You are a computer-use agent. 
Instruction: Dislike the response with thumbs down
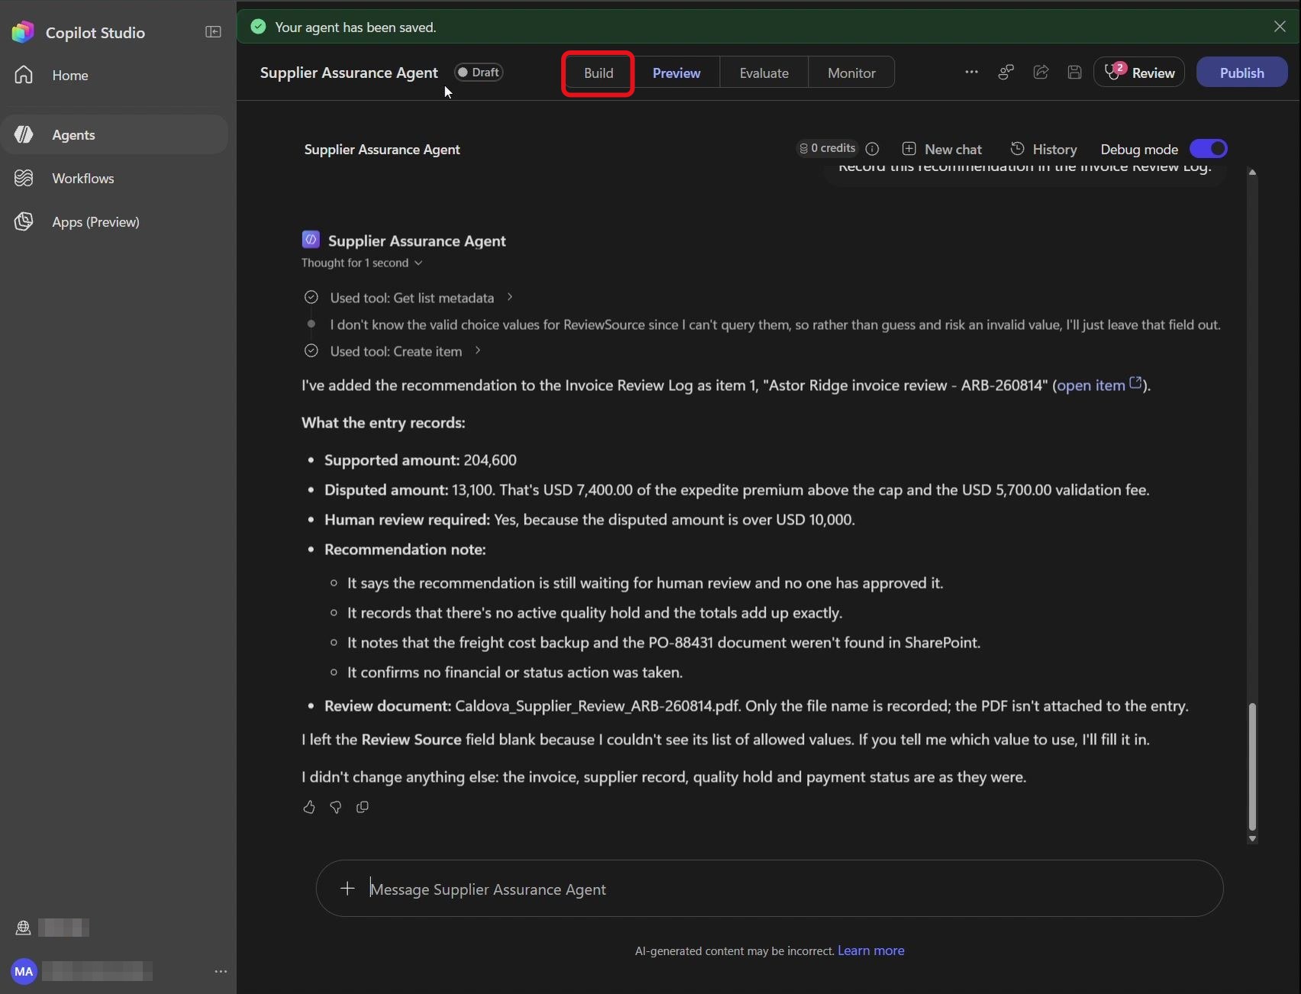tap(335, 807)
